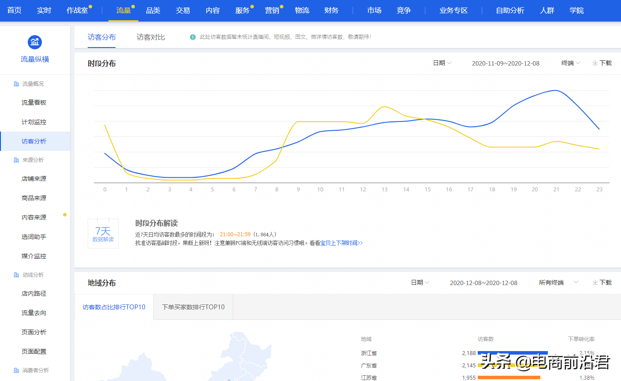The width and height of the screenshot is (621, 381).
Task: Switch to the 访客对比 tab
Action: click(x=151, y=37)
